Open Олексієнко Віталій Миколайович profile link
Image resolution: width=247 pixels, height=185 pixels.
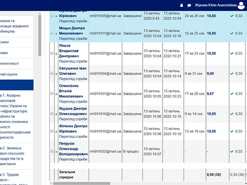pyautogui.click(x=71, y=91)
